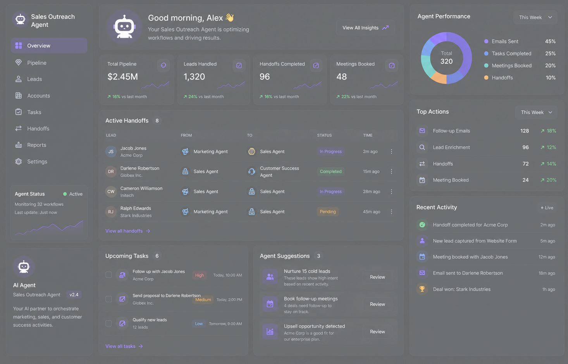Click the Upsell opportunity chart icon
Viewport: 568px width, 364px height.
coord(270,331)
